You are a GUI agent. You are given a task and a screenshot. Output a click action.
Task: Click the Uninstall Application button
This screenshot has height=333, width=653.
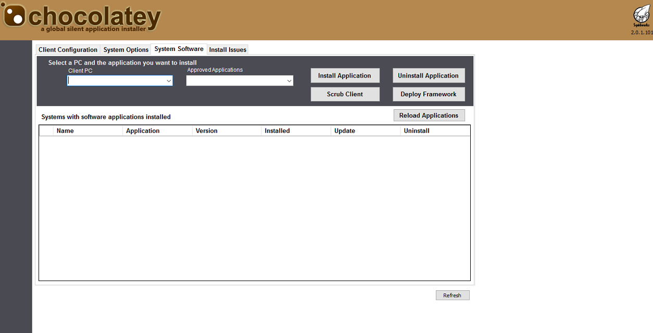(428, 76)
